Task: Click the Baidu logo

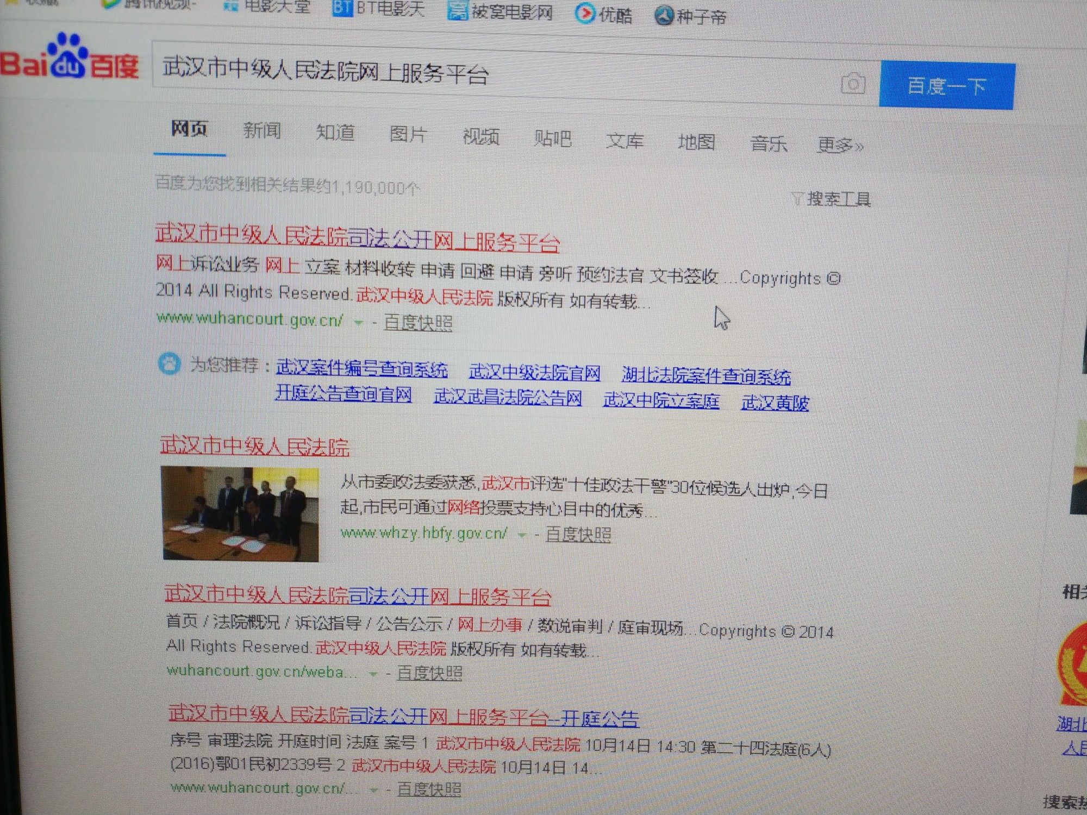Action: (69, 58)
